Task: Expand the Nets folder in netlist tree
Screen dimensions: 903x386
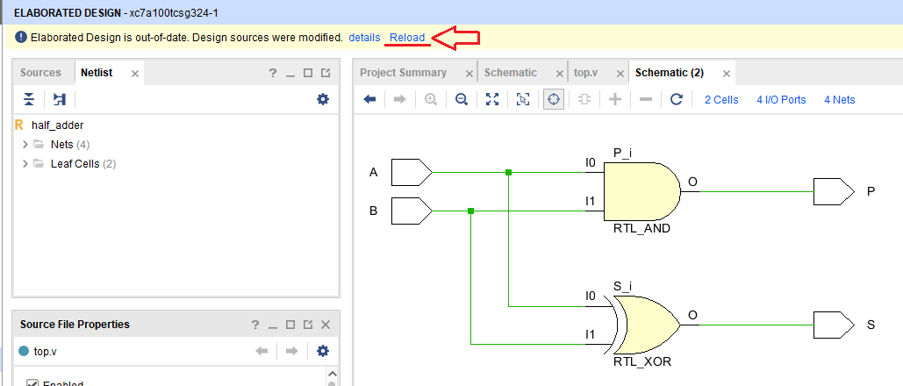Action: 25,144
